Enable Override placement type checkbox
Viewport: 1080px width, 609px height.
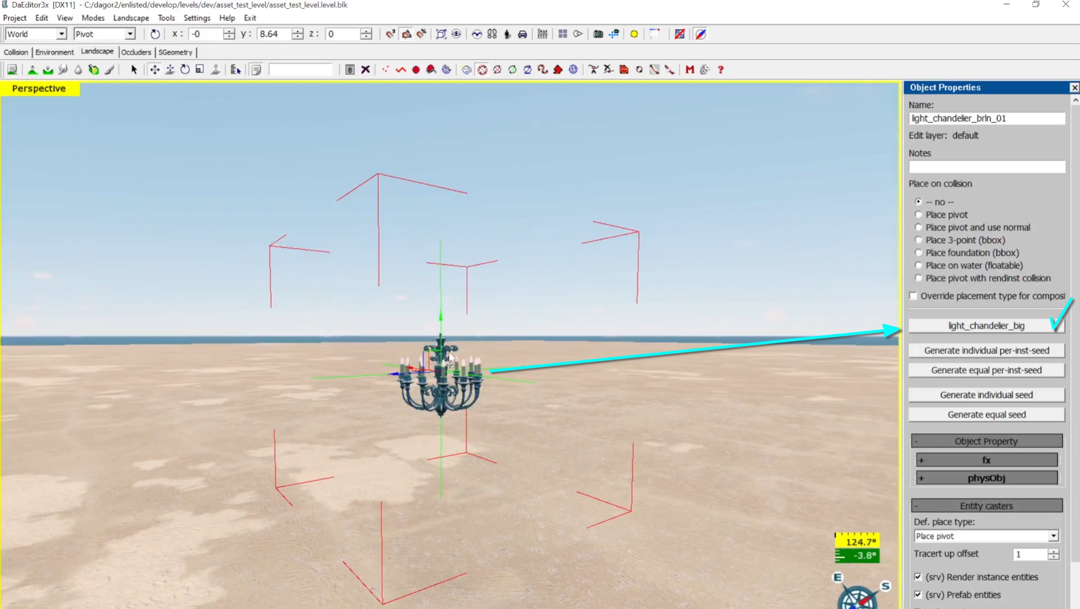coord(913,296)
